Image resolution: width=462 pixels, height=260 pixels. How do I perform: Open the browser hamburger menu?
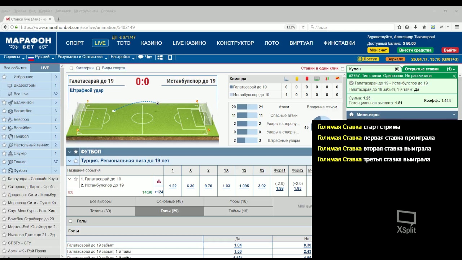pyautogui.click(x=457, y=27)
